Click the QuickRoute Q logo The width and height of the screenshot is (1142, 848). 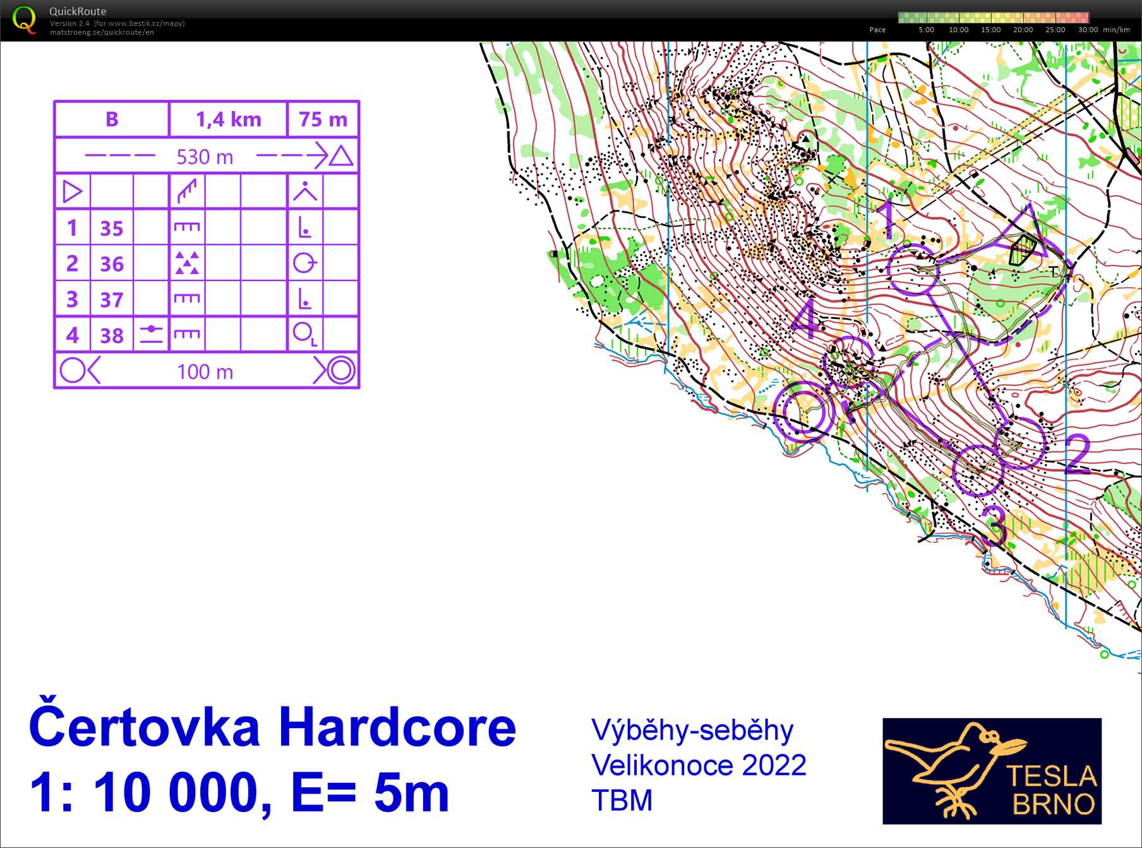[25, 21]
